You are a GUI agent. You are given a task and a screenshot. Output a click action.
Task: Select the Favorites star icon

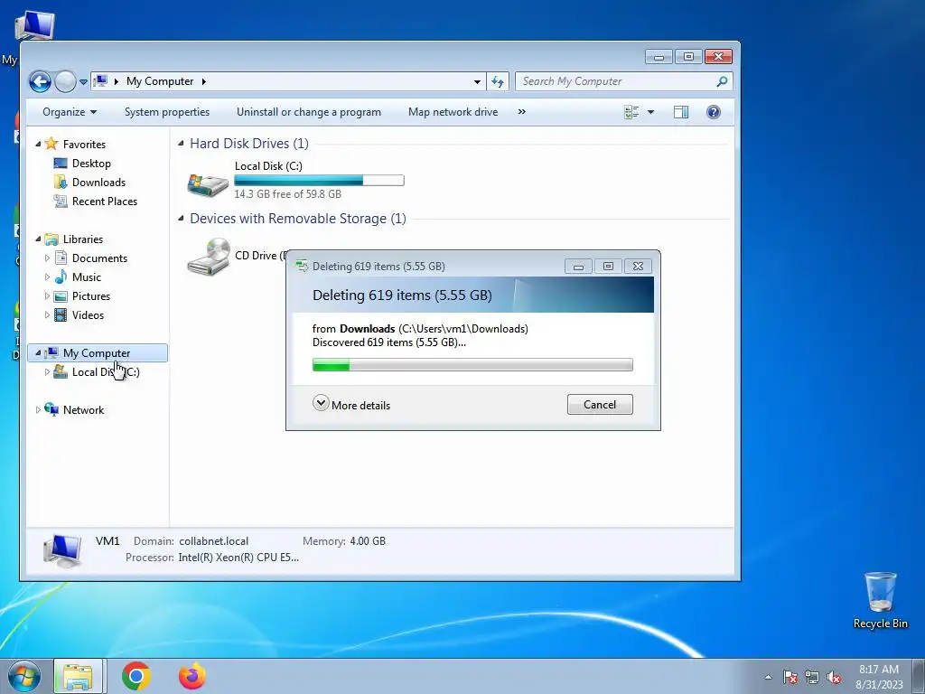click(51, 144)
